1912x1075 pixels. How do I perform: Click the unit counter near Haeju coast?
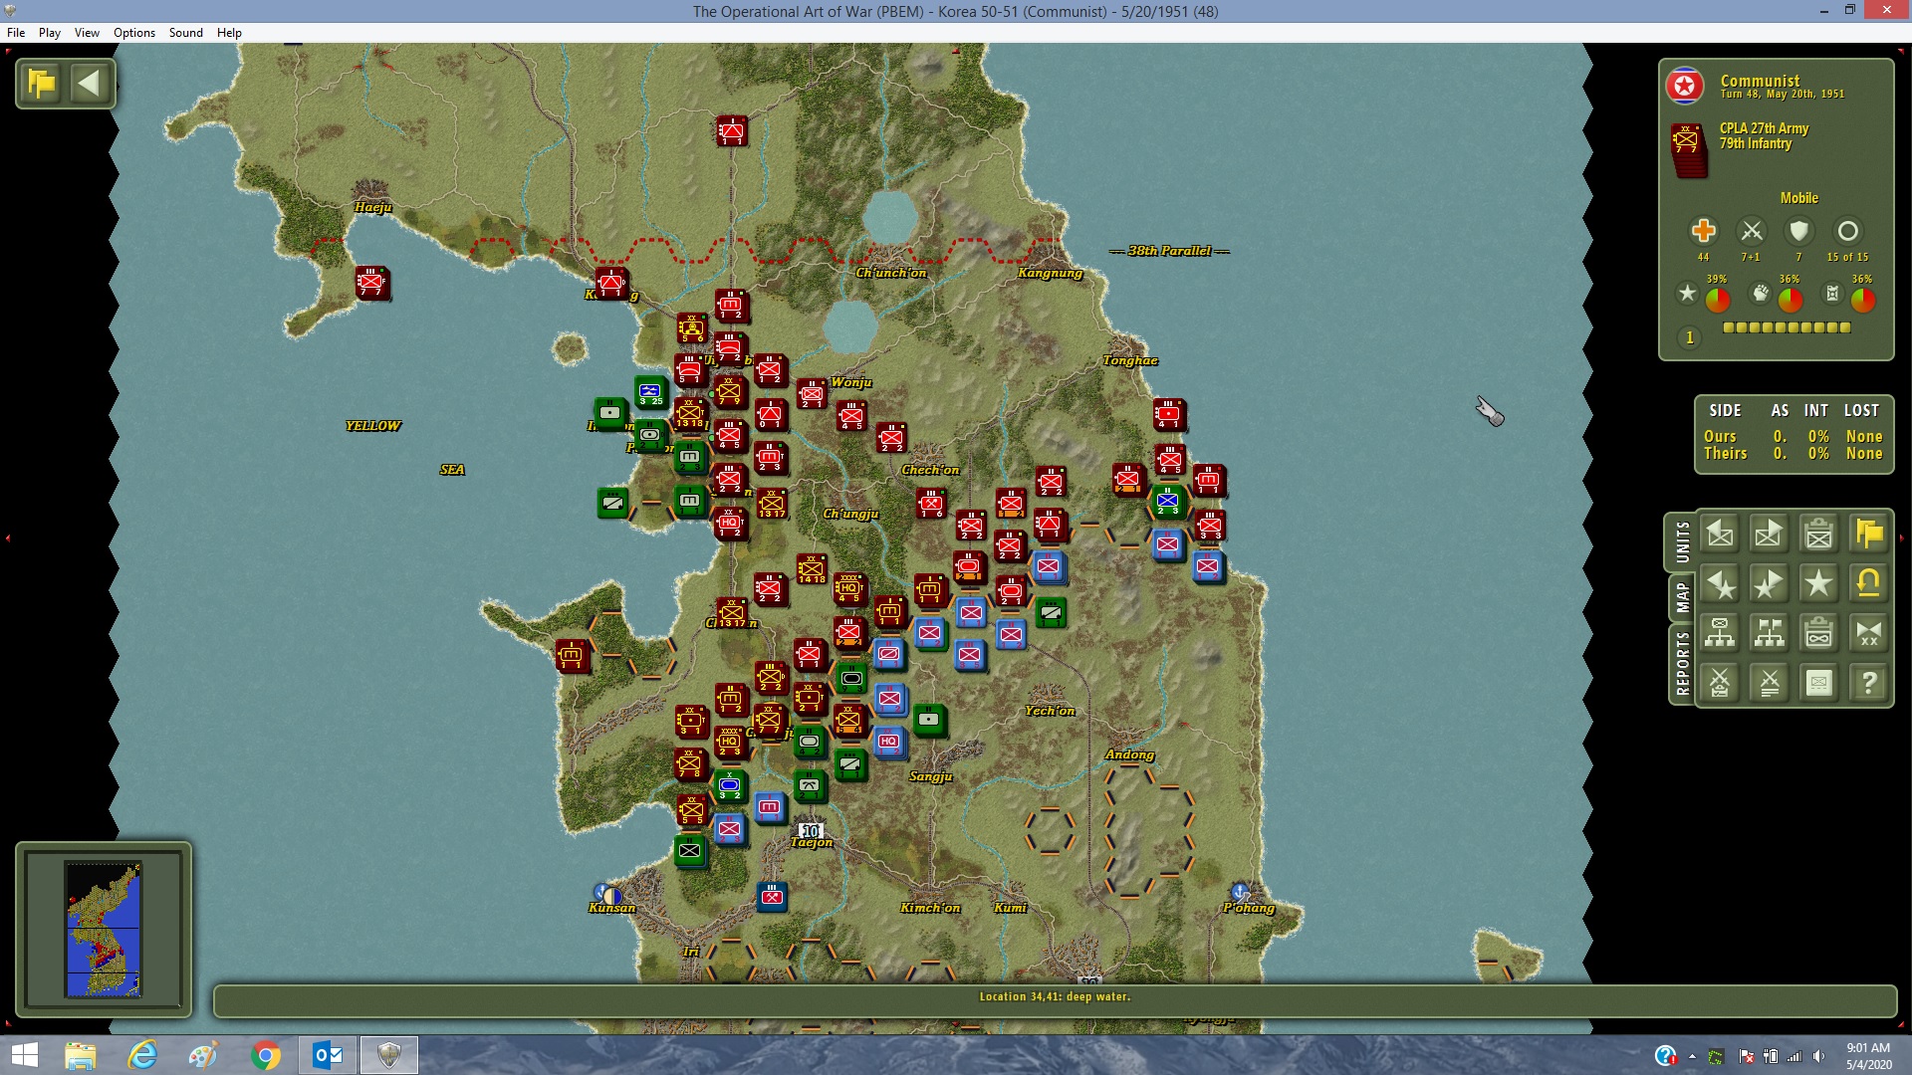tap(371, 283)
